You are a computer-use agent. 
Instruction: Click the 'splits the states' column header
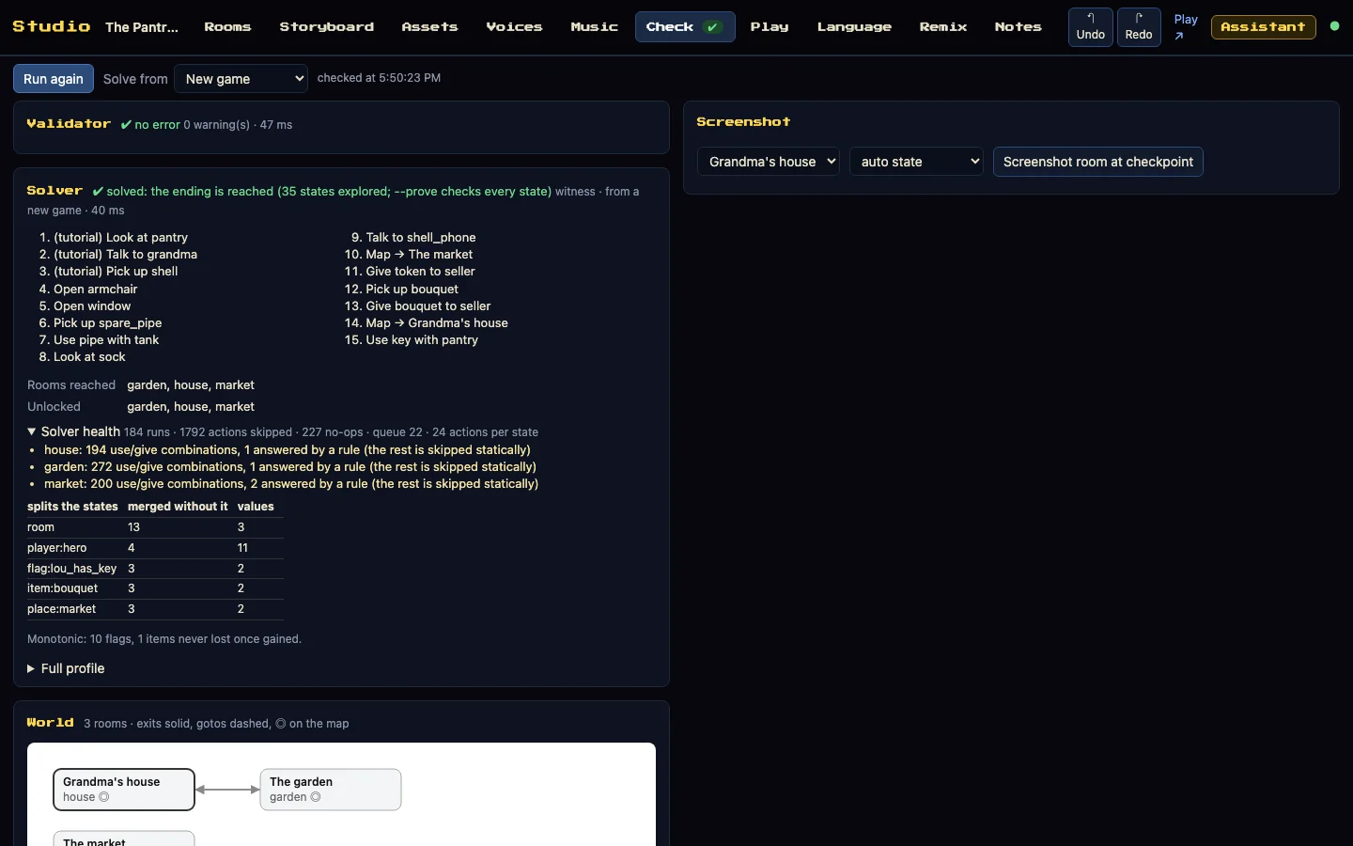(72, 507)
